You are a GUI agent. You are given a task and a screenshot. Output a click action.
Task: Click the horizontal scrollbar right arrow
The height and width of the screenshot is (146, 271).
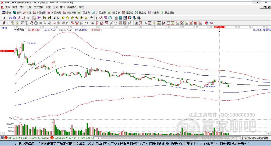[233, 138]
